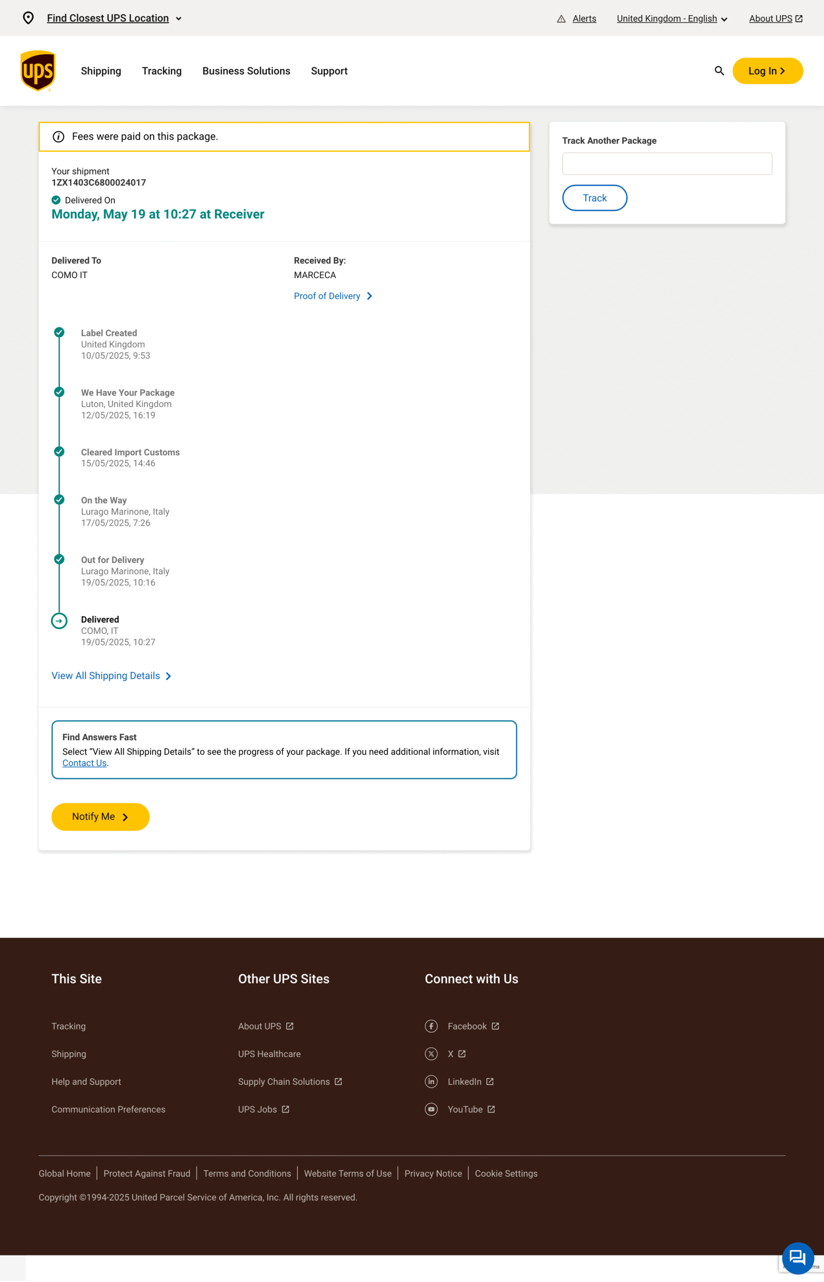This screenshot has height=1282, width=824.
Task: Open Protect Against Fraud link
Action: click(147, 1174)
